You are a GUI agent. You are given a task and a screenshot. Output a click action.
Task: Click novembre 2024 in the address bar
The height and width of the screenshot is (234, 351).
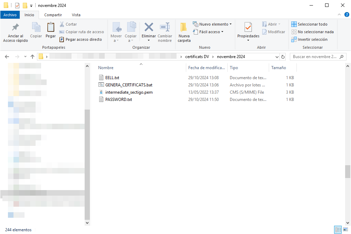pyautogui.click(x=231, y=57)
